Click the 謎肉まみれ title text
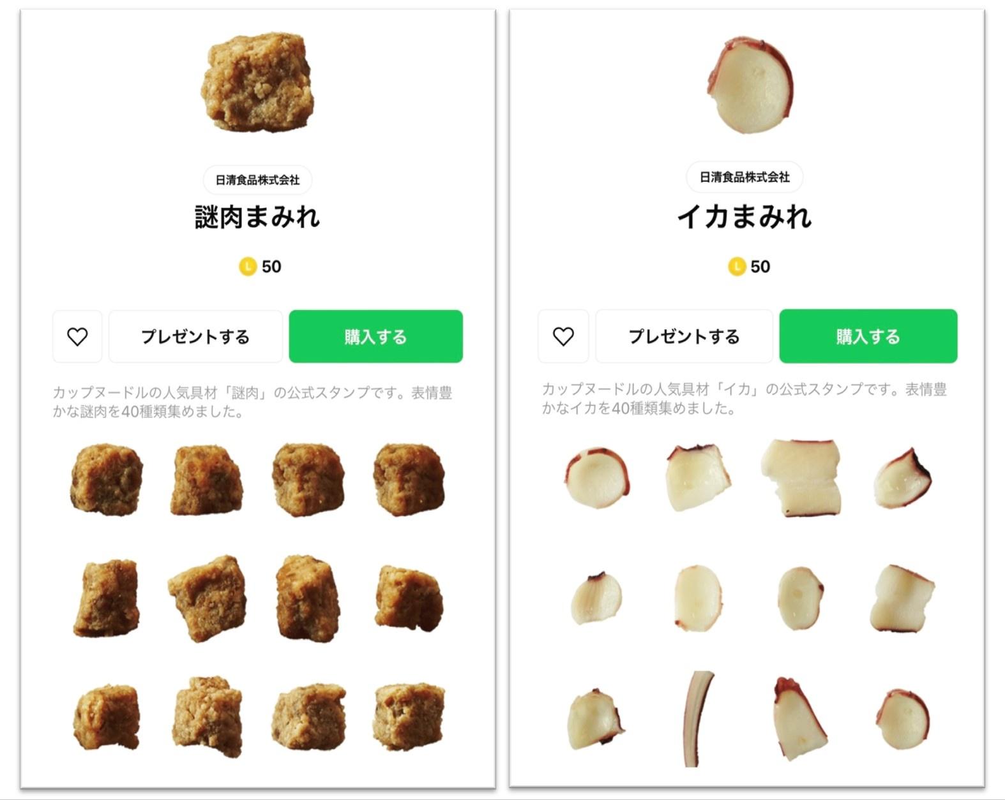This screenshot has height=800, width=1005. [257, 217]
